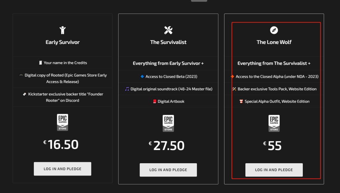
Task: Click the outfit icon beside Special Alpha Outfit
Action: point(241,101)
